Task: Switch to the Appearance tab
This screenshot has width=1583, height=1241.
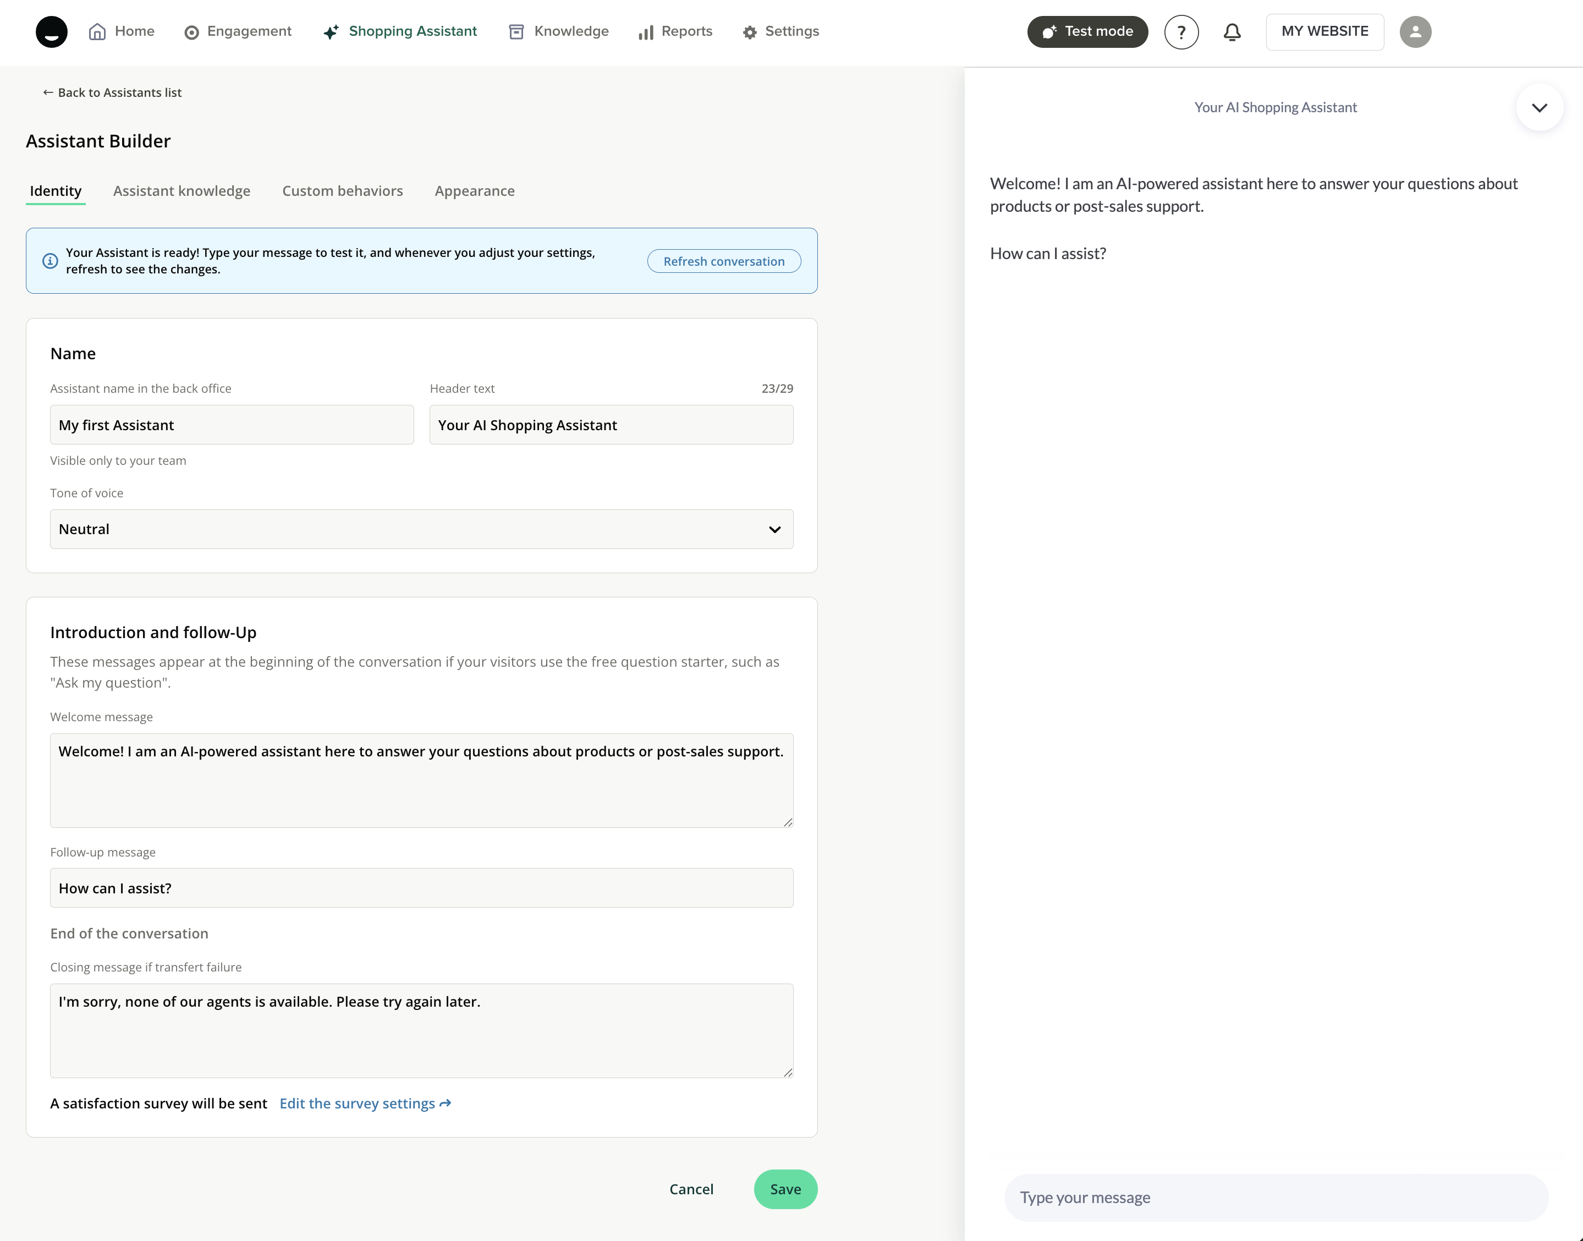Action: (x=474, y=191)
